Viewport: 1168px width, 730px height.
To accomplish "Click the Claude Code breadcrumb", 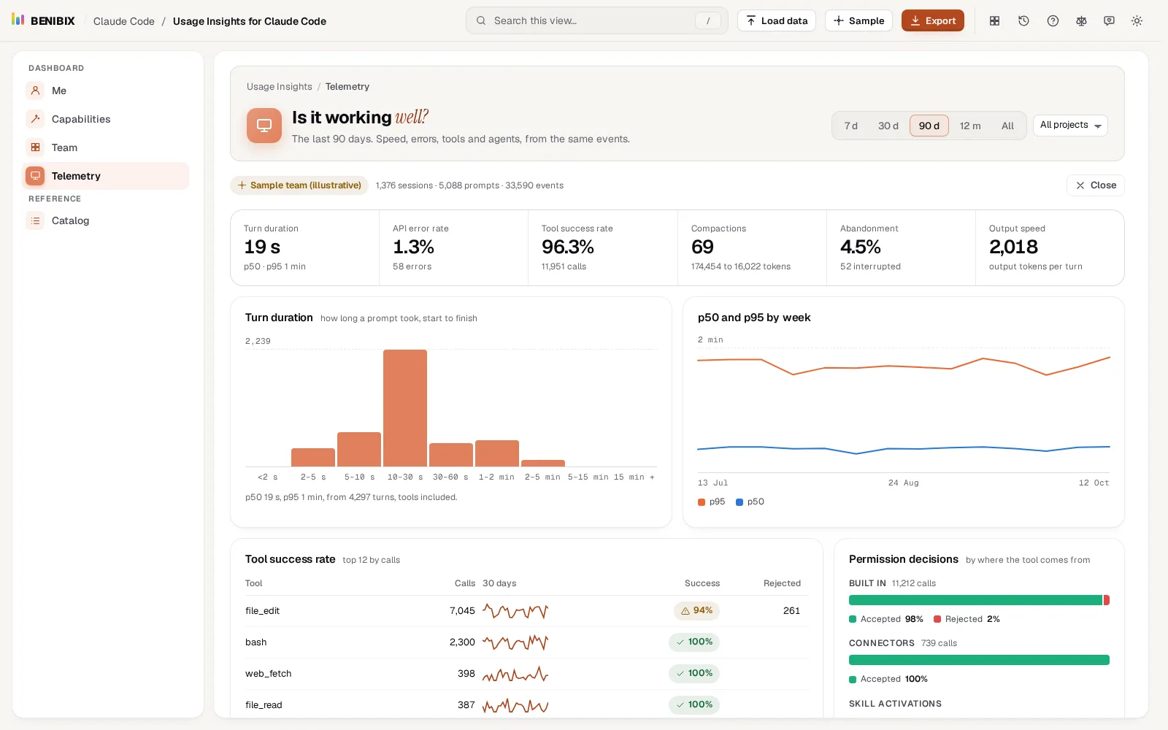I will 124,21.
